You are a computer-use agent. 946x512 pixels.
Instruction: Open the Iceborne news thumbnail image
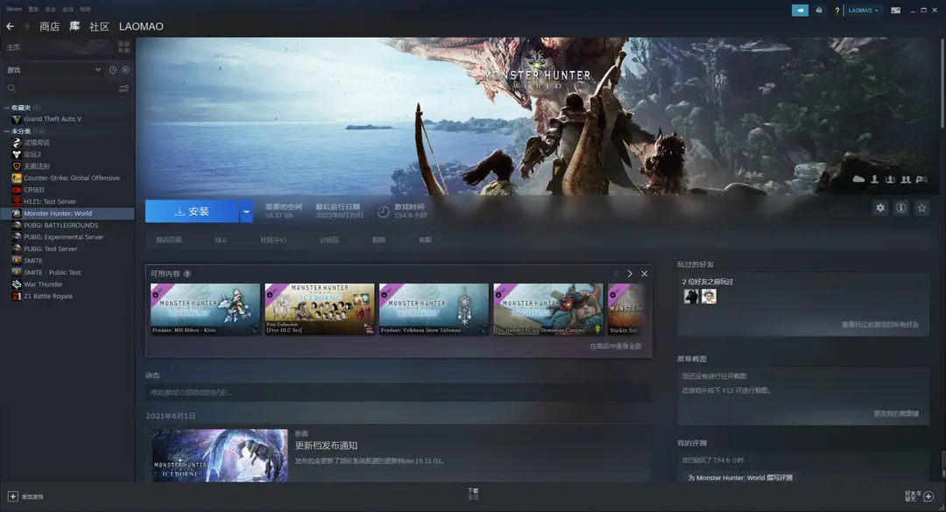pyautogui.click(x=220, y=455)
